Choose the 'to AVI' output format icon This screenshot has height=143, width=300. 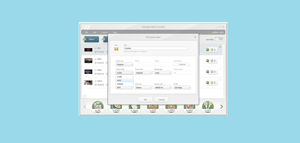click(x=98, y=107)
